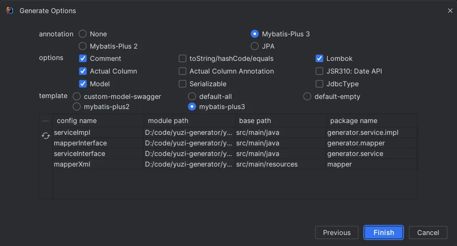Uncheck the Comment checkbox

click(x=83, y=59)
